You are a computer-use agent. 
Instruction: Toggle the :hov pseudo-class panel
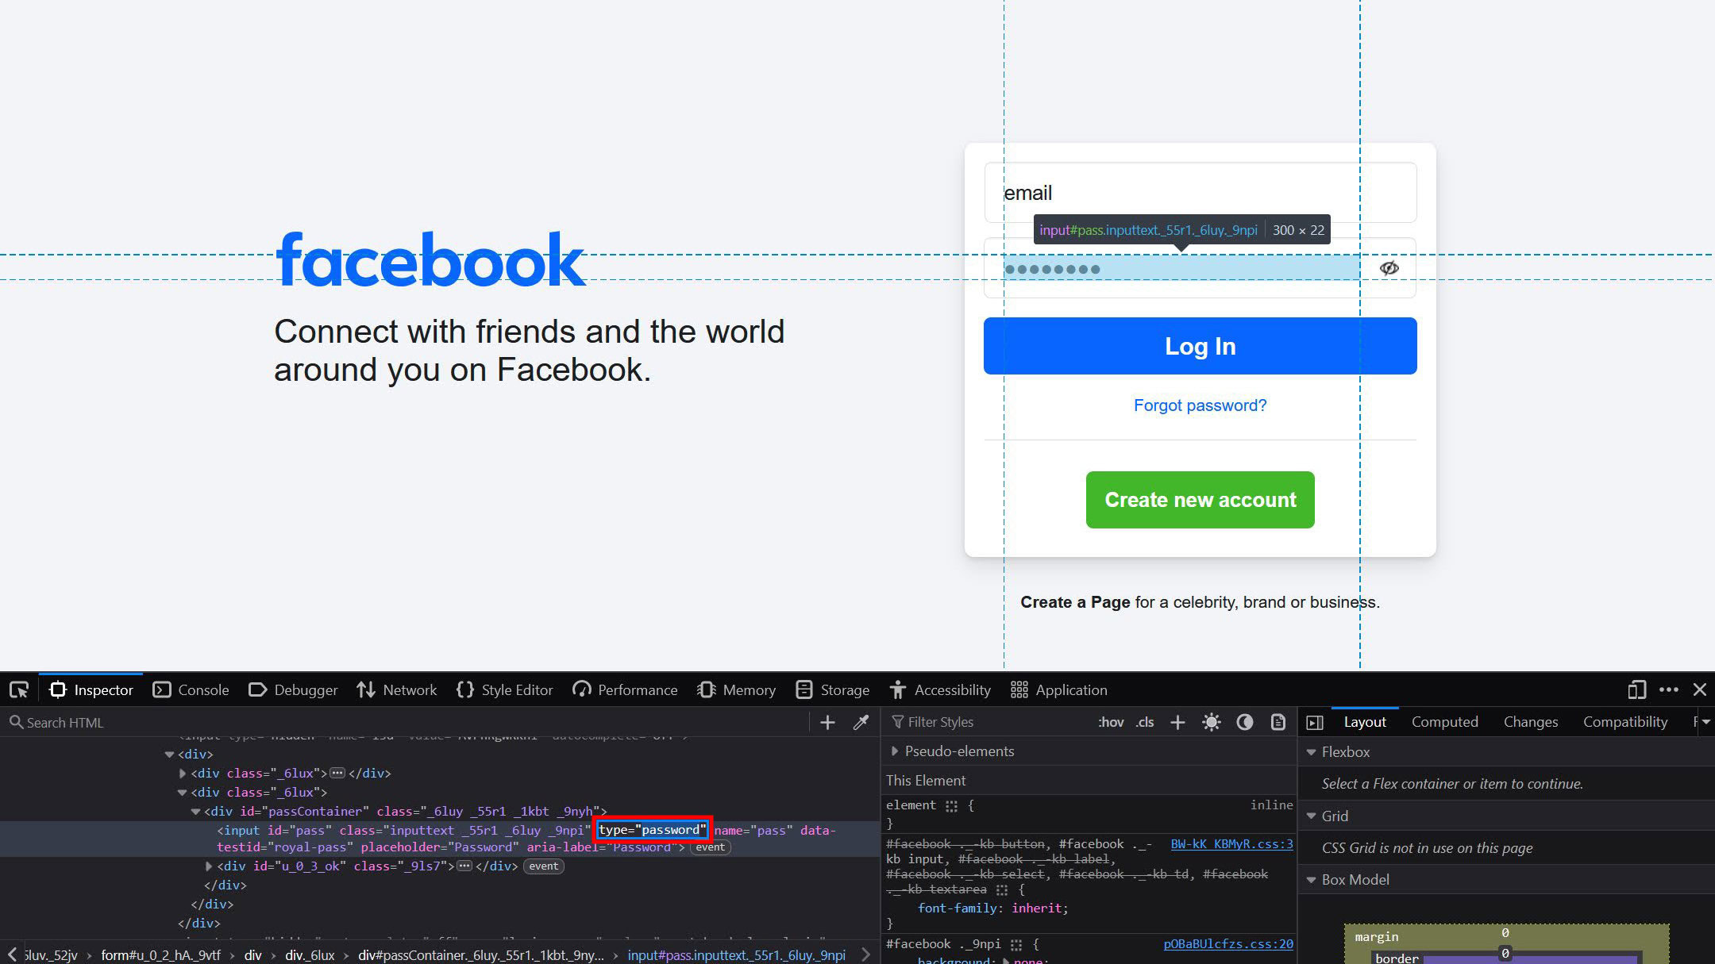click(x=1111, y=722)
